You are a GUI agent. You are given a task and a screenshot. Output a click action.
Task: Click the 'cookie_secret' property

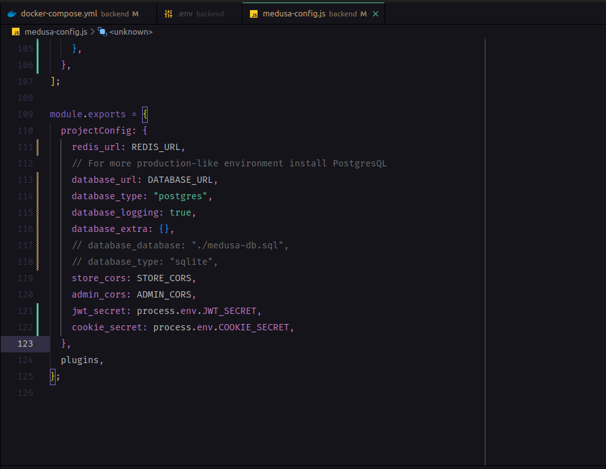(x=107, y=327)
